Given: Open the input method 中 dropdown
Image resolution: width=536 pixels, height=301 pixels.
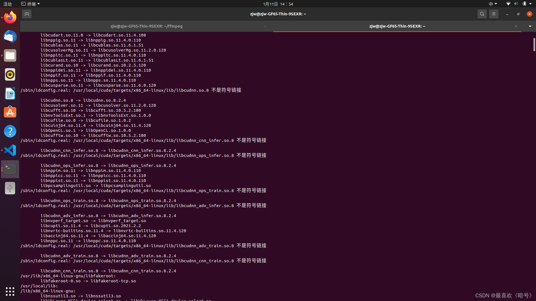Looking at the screenshot, I should tap(493, 4).
